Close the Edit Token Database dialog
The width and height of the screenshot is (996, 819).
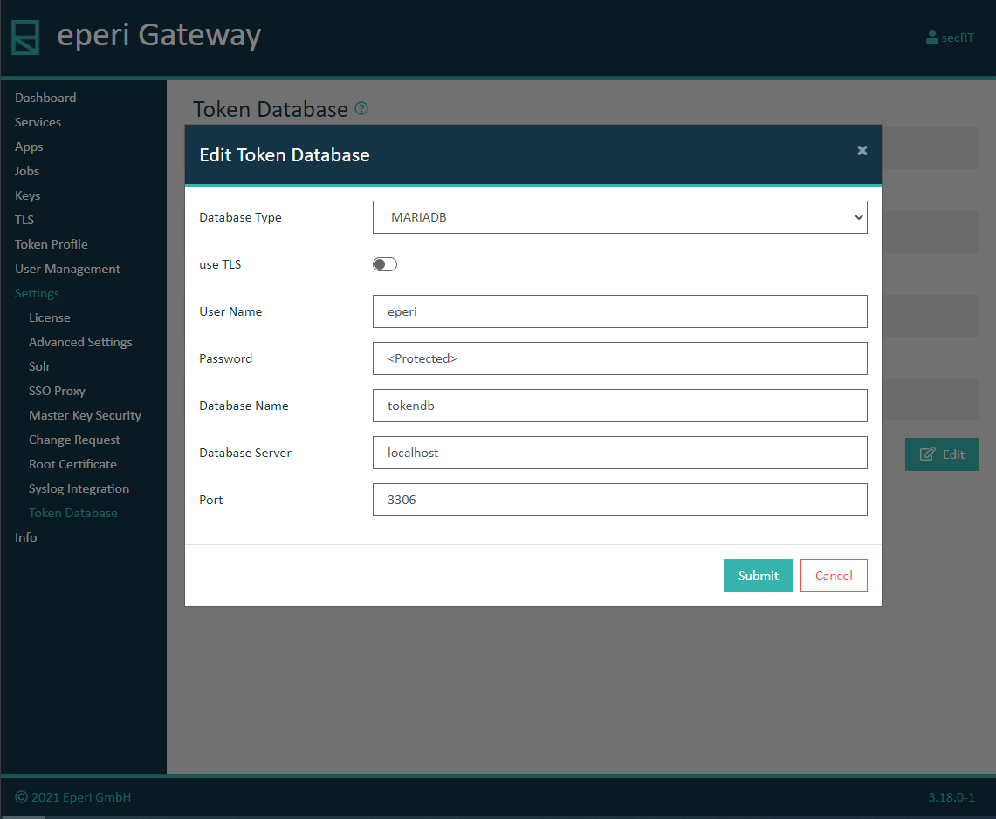[x=862, y=151]
